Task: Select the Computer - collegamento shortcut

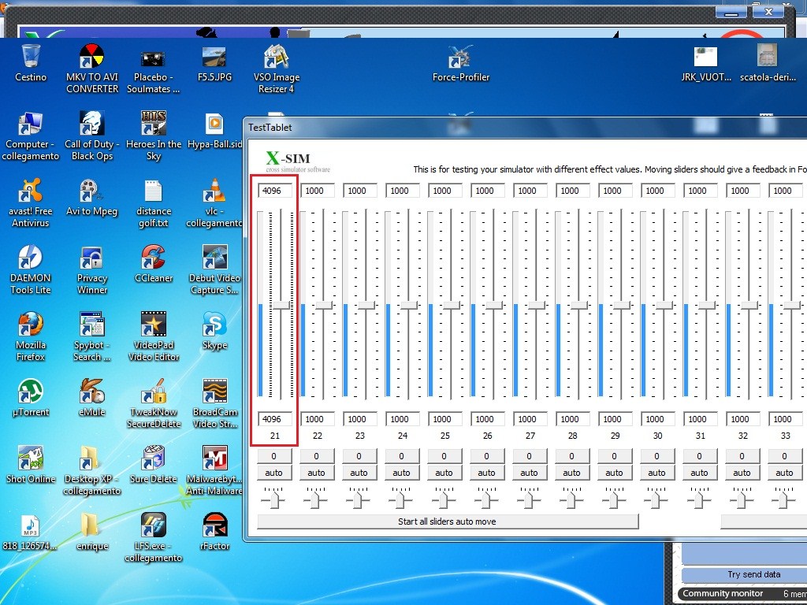Action: 31,124
